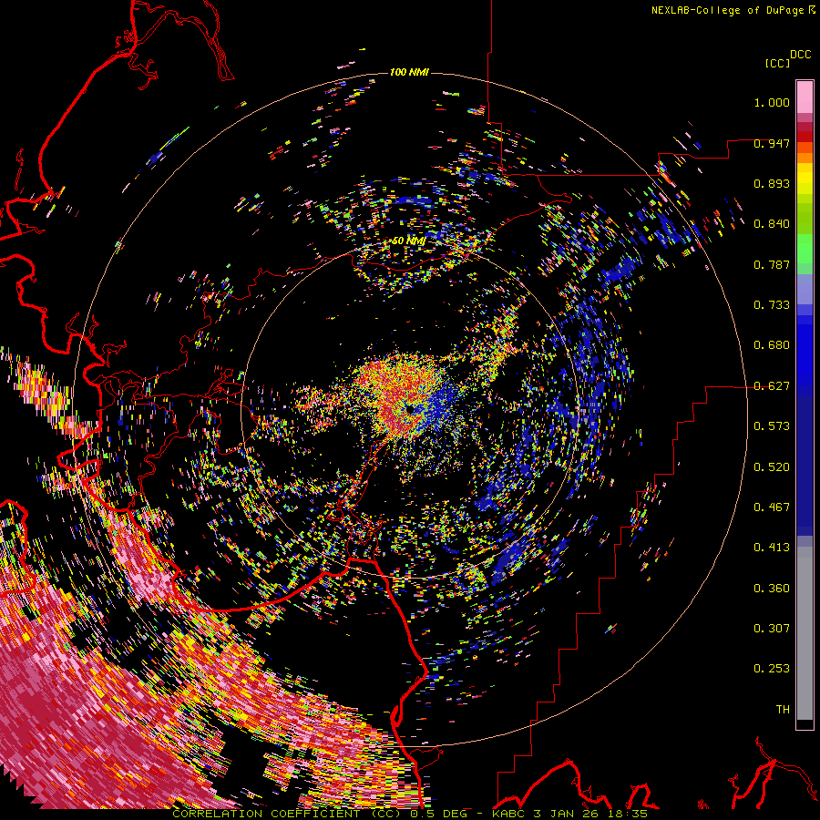The image size is (820, 820).
Task: Click the 0.360 legend value
Action: 772,589
